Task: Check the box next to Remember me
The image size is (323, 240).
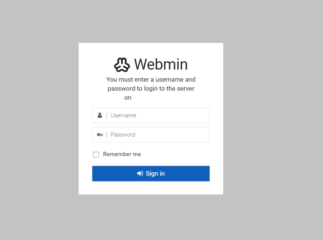Action: (x=96, y=154)
